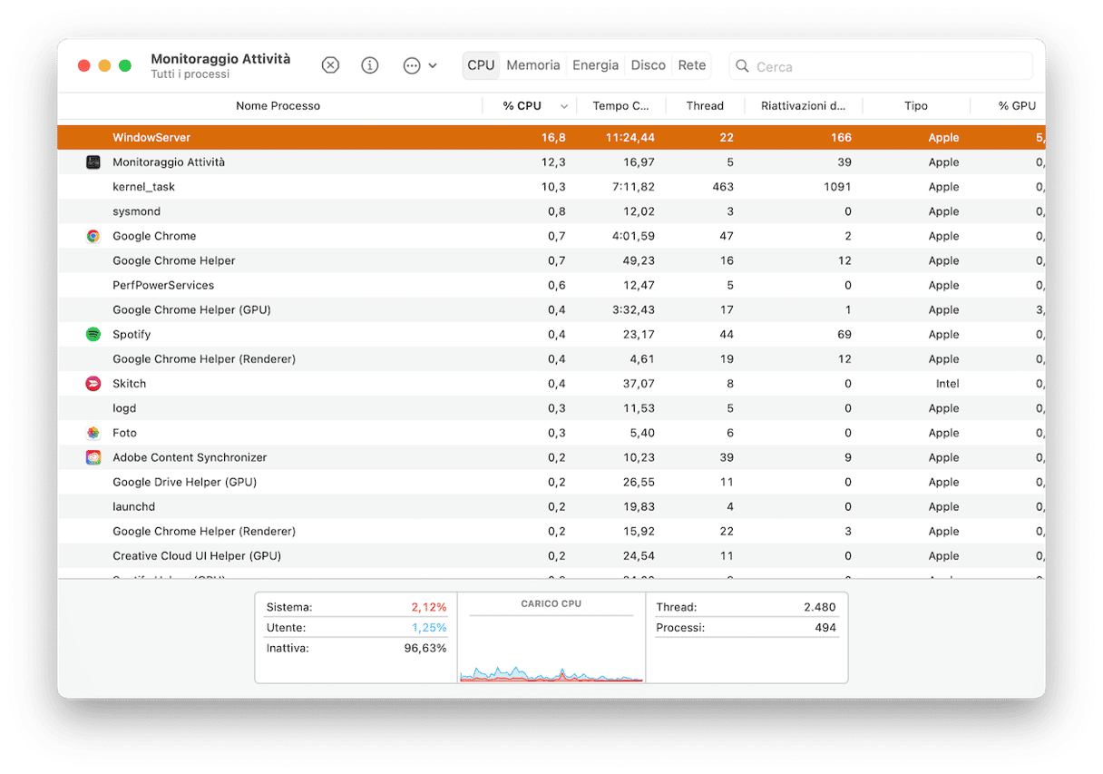Image resolution: width=1103 pixels, height=774 pixels.
Task: Click kernel_task thread count 463
Action: point(723,187)
